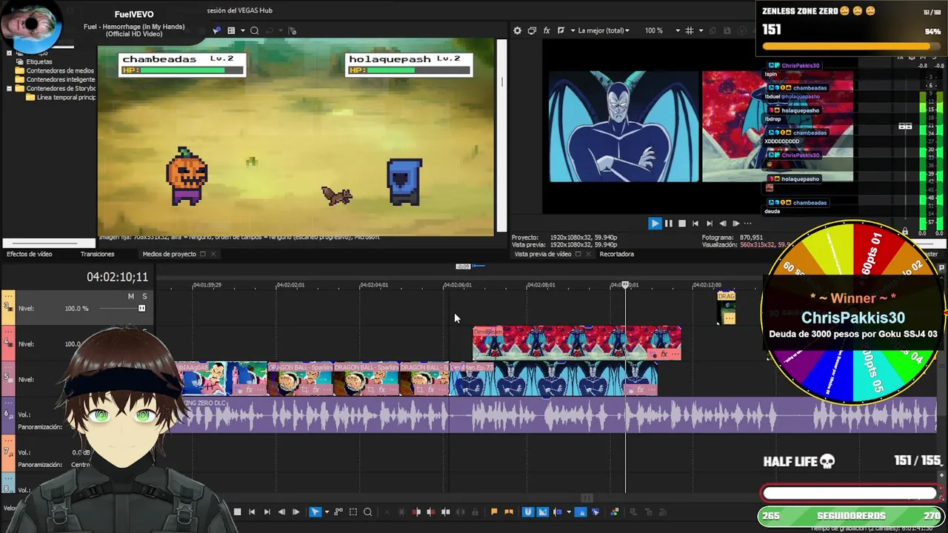Click the red Devilman clip on track 4

(576, 343)
